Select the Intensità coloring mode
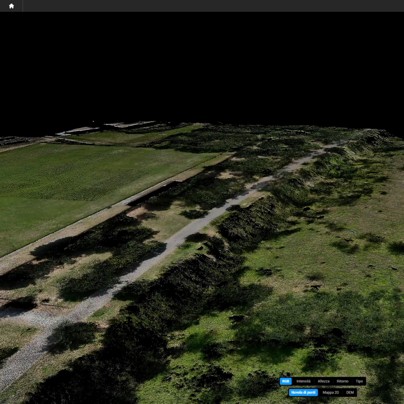Image resolution: width=404 pixels, height=404 pixels. tap(303, 381)
